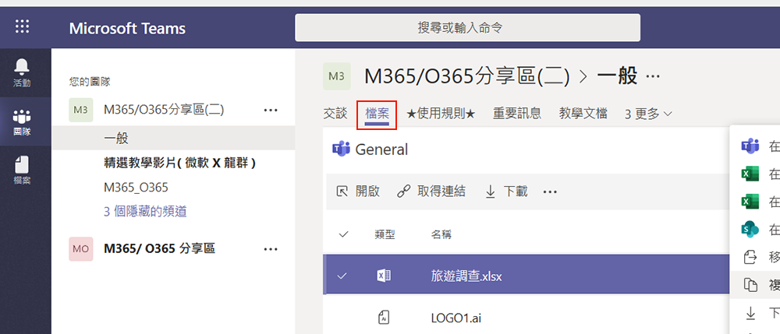Click the download arrow in context menu
Screen dimensions: 780x334
click(750, 313)
